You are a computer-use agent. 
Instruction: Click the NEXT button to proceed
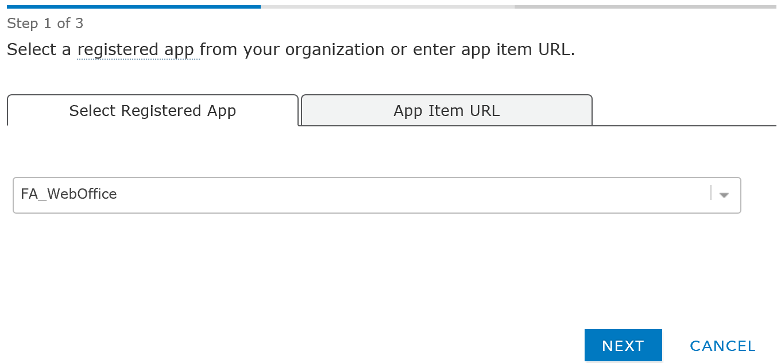pos(623,345)
